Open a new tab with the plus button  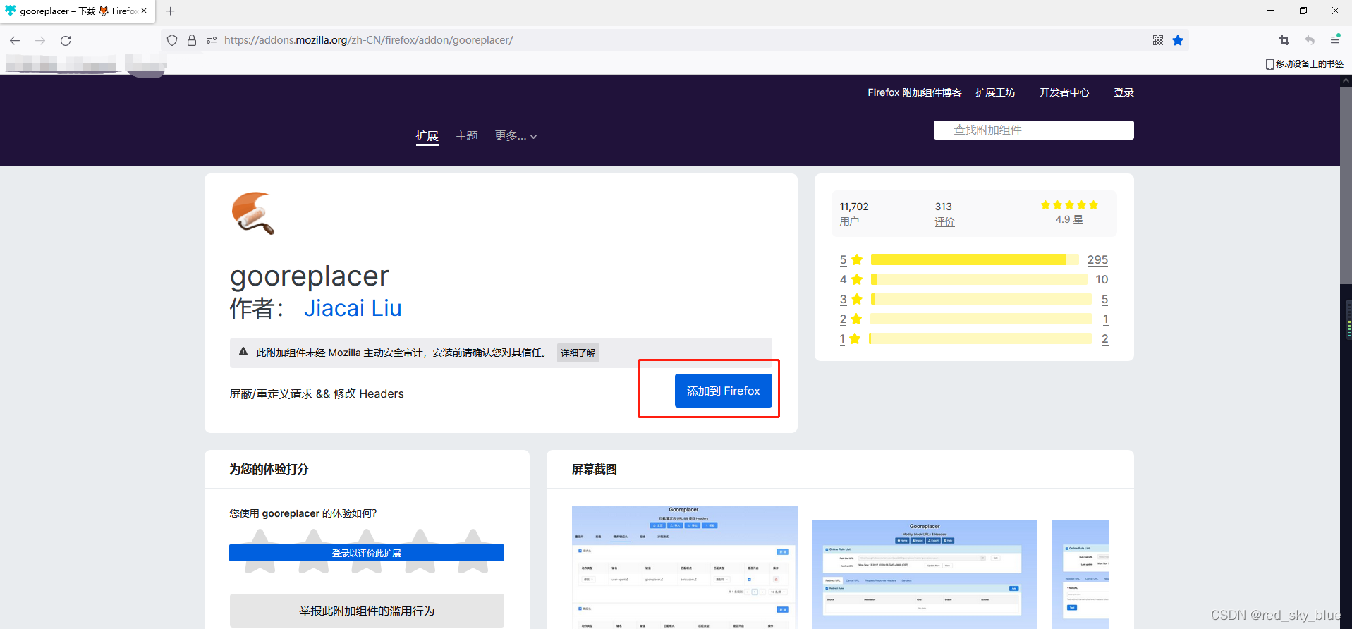pyautogui.click(x=170, y=11)
